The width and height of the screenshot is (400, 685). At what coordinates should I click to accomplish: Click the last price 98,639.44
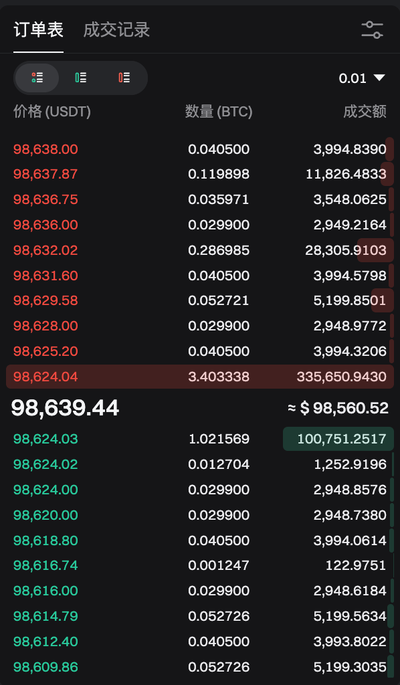click(65, 408)
